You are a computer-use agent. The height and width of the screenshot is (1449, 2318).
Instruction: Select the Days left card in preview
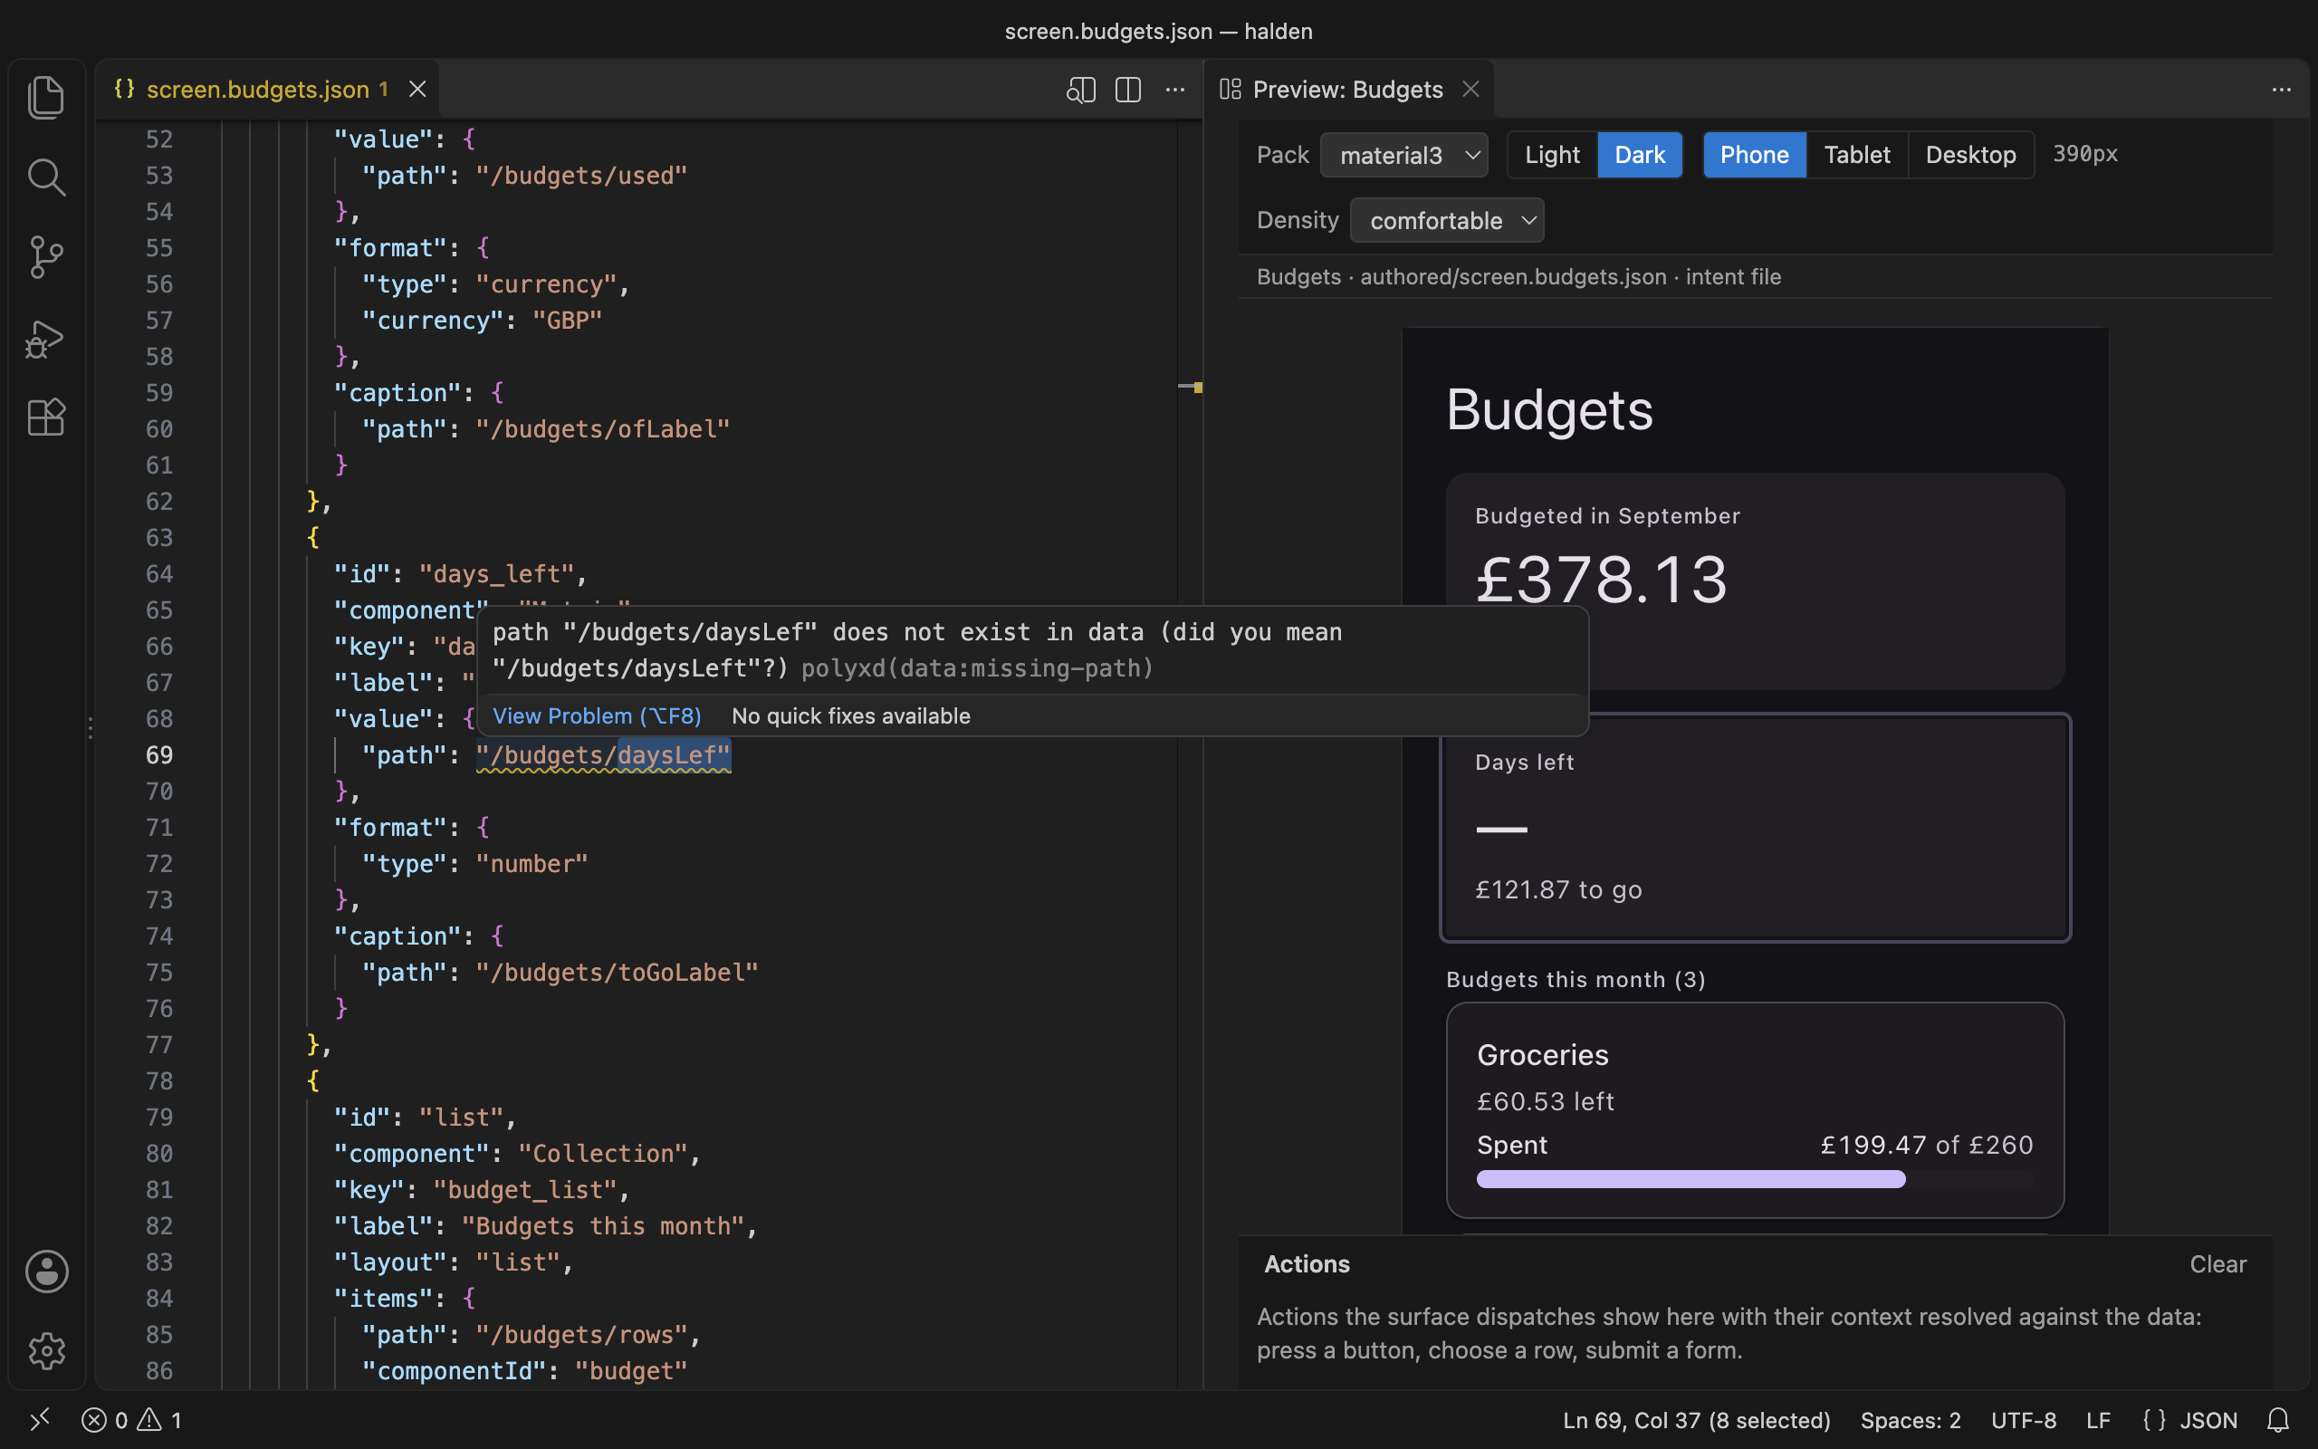coord(1755,827)
